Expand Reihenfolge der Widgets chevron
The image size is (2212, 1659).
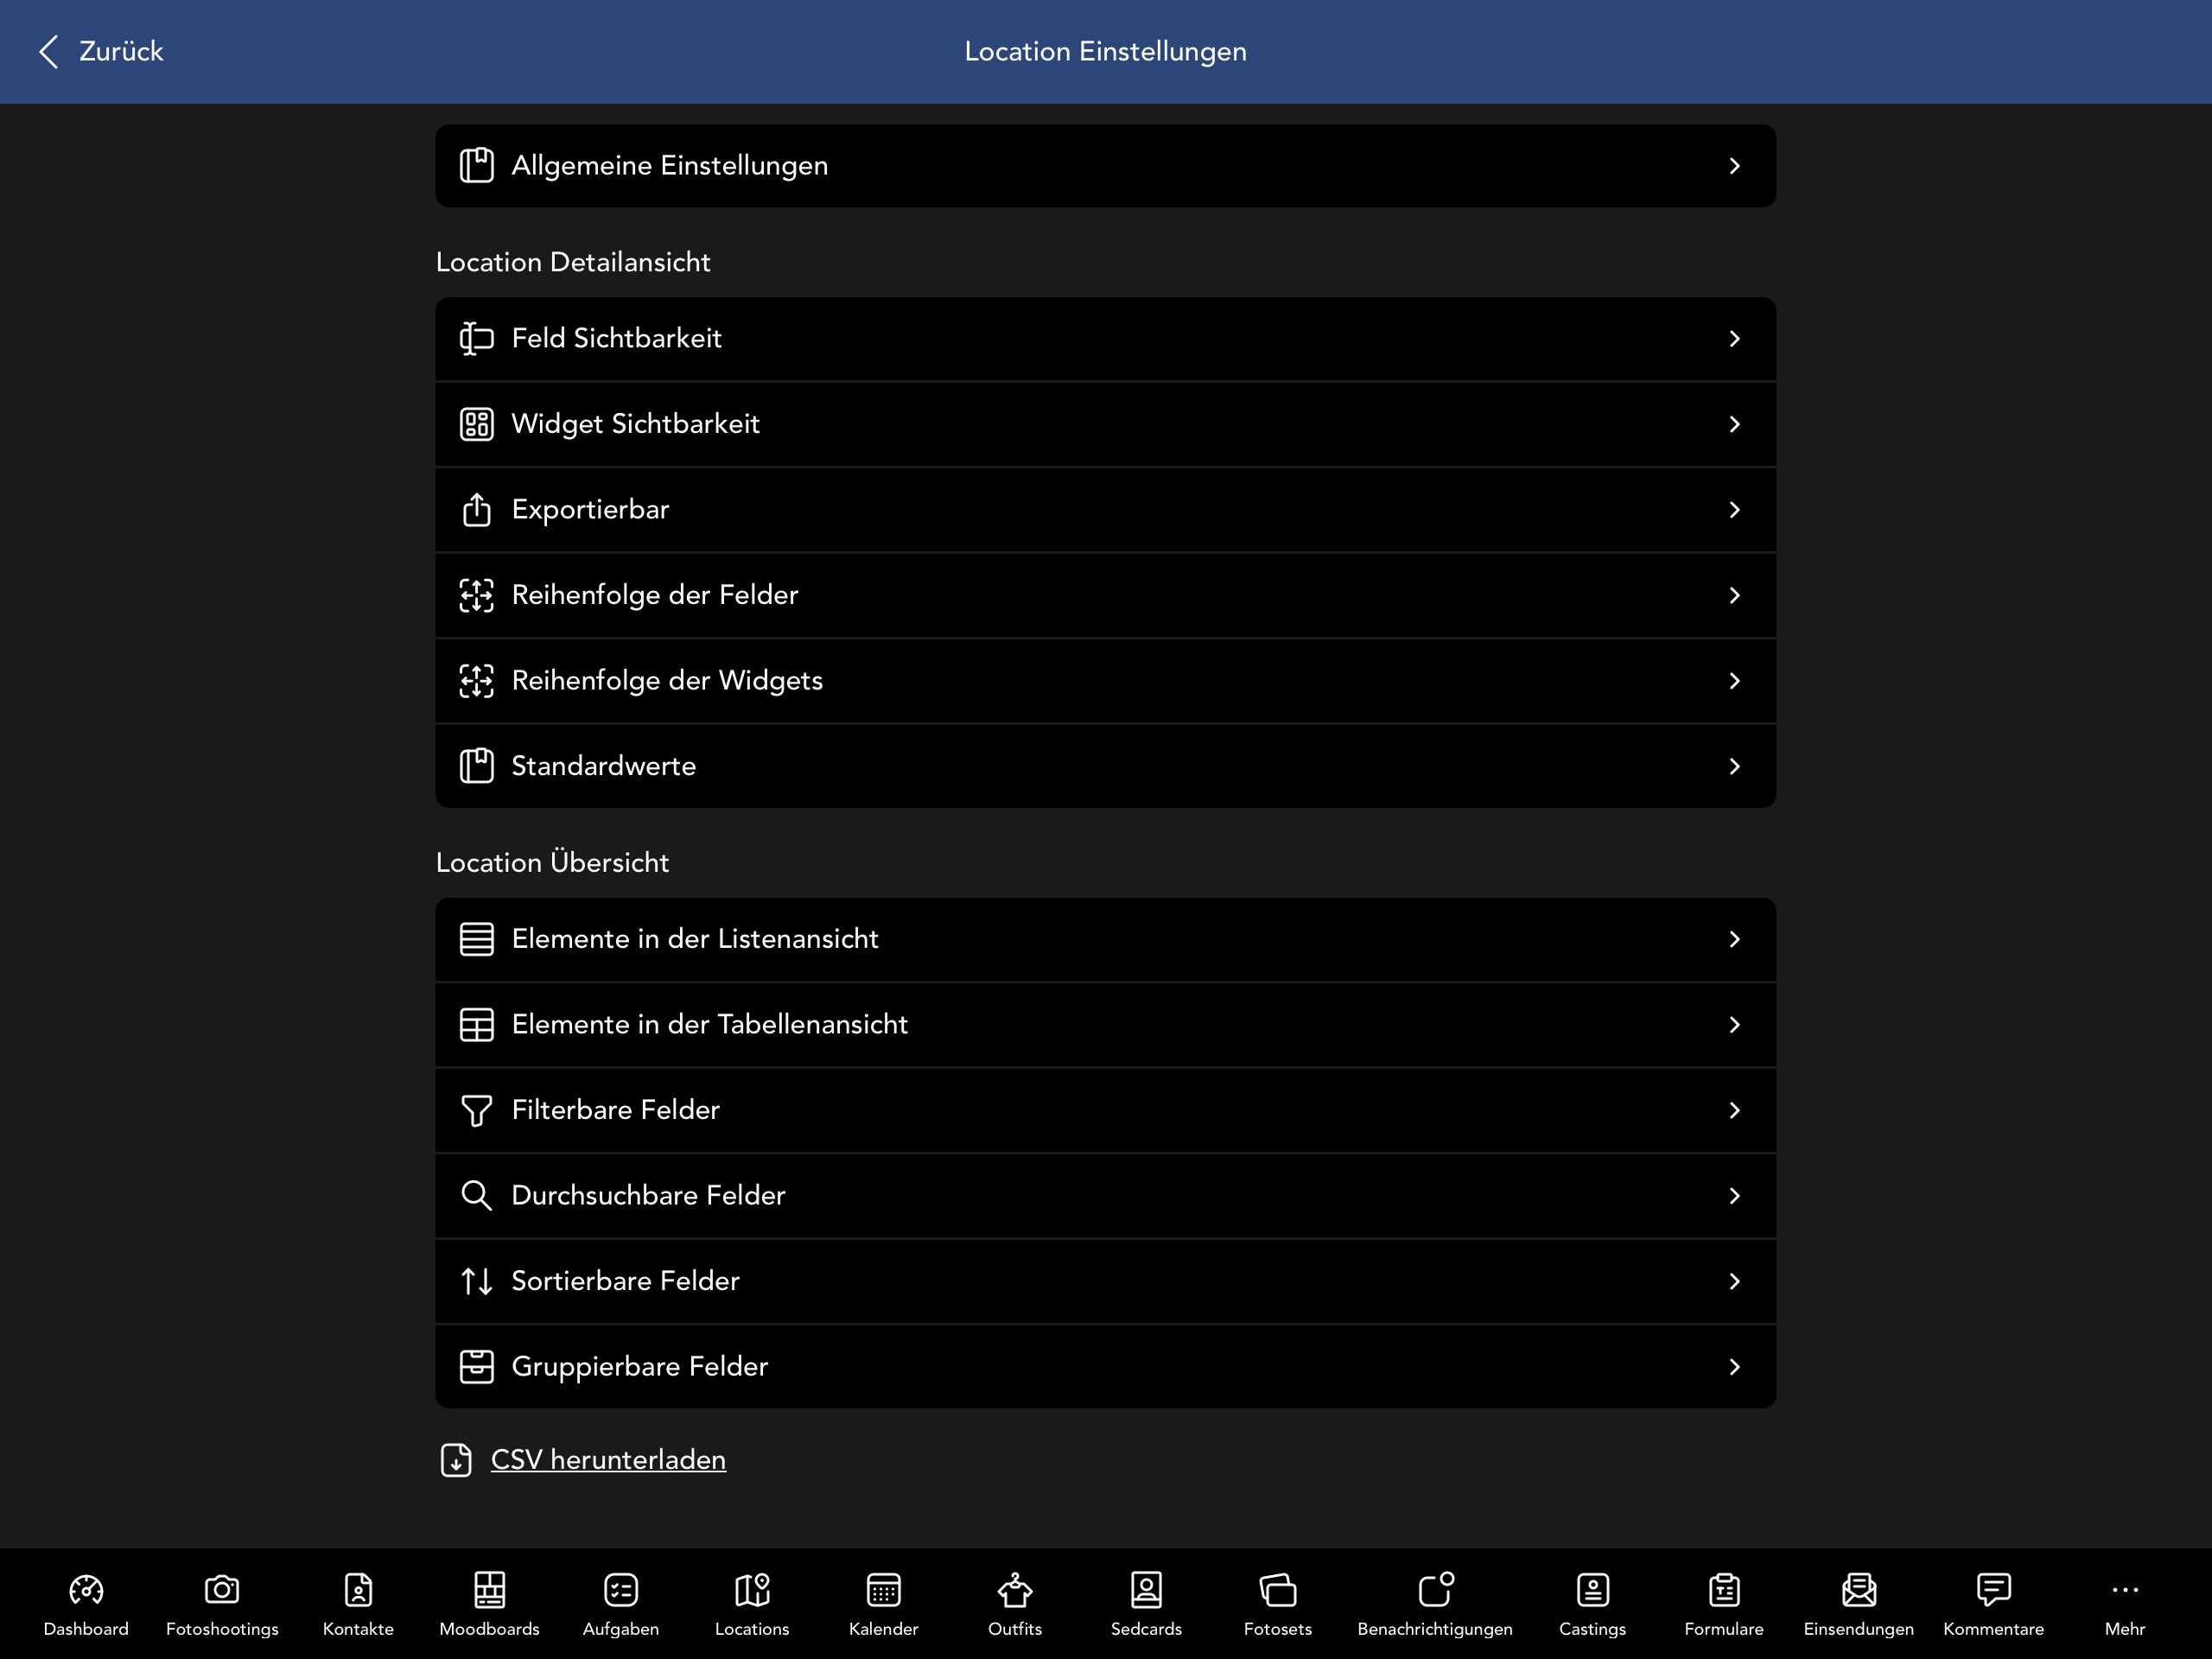pyautogui.click(x=1734, y=681)
